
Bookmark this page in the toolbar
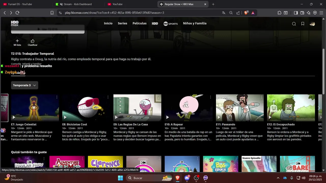(x=52, y=13)
